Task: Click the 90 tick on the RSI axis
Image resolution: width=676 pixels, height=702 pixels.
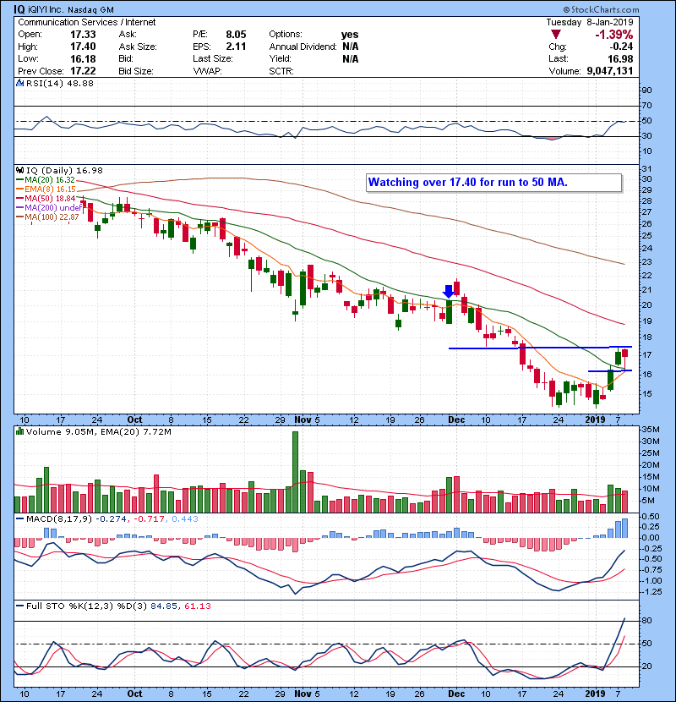Action: click(x=647, y=90)
